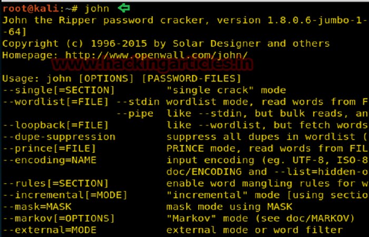369x237 pixels.
Task: Click the version 1.8.0.6-jumbo-1 text
Action: 293,20
